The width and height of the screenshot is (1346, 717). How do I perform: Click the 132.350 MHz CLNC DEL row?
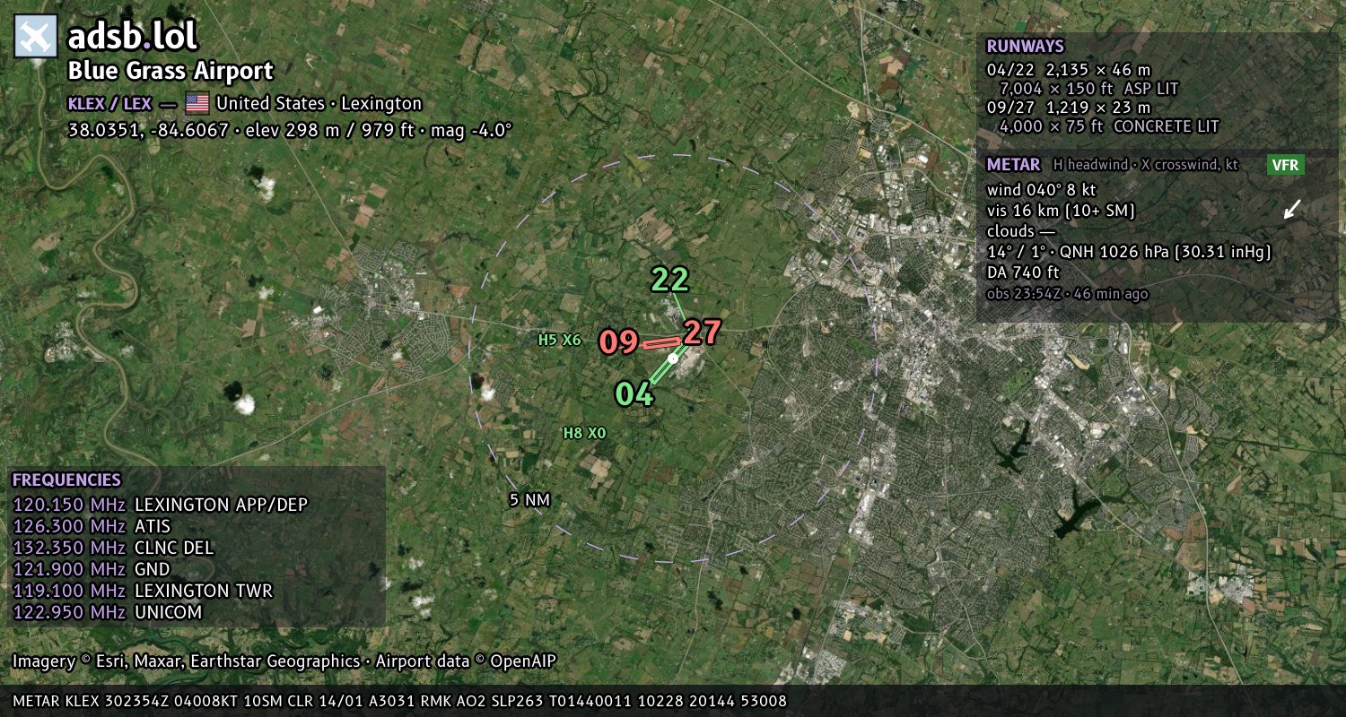pos(113,548)
